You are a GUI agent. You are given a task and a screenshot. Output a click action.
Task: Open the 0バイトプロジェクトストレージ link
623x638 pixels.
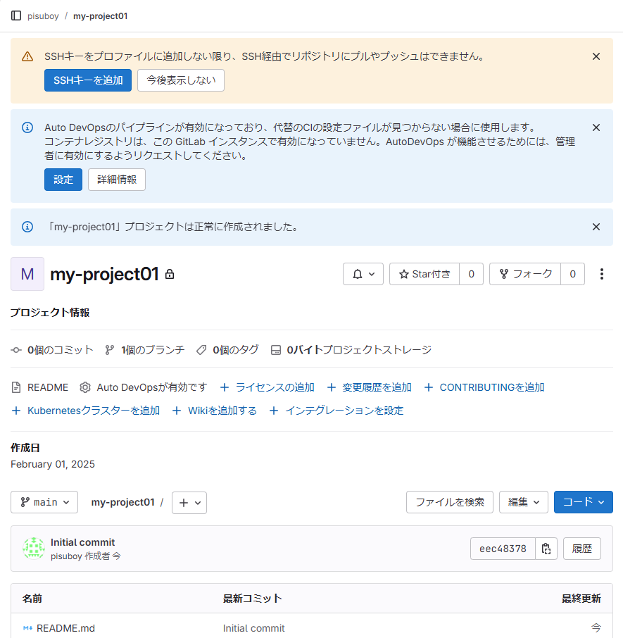pyautogui.click(x=351, y=350)
